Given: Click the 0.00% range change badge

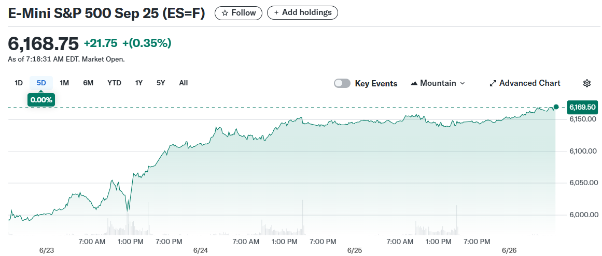Looking at the screenshot, I should click(41, 100).
